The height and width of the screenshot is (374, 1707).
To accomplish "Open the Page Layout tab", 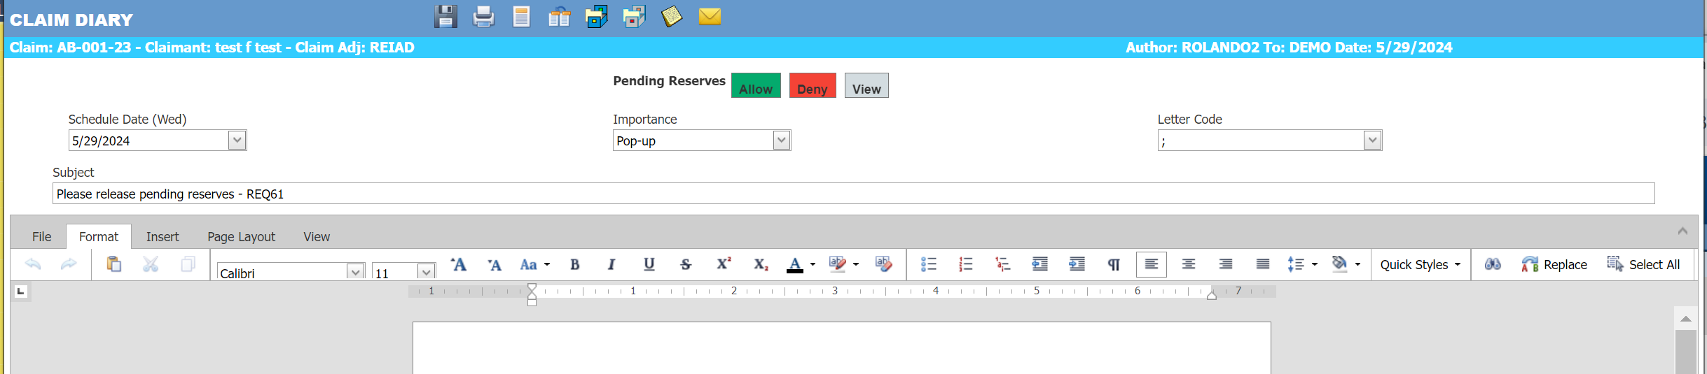I will [x=241, y=237].
